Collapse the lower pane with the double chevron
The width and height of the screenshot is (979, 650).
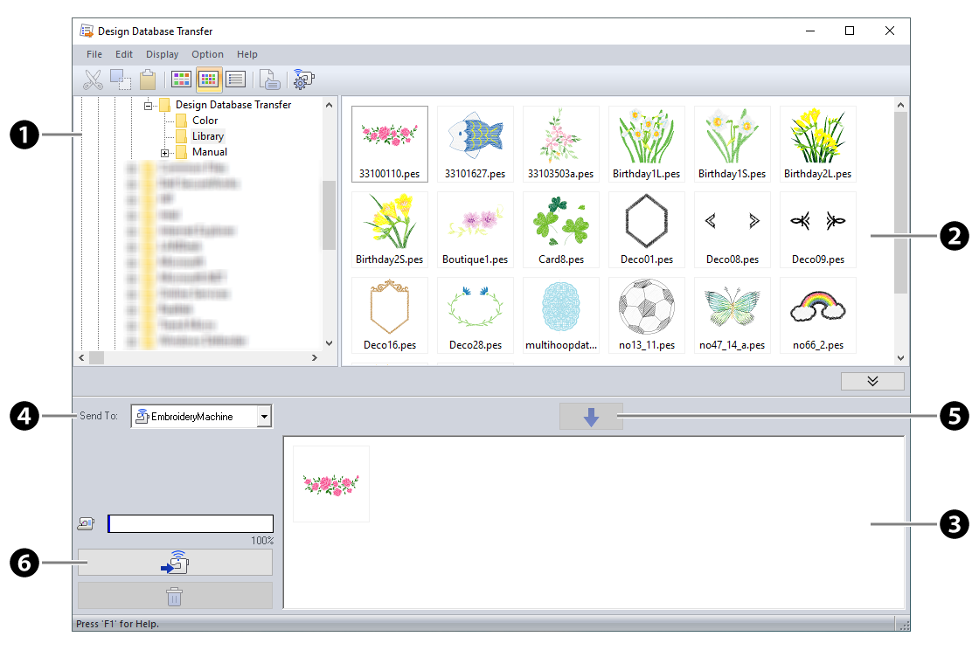[872, 381]
